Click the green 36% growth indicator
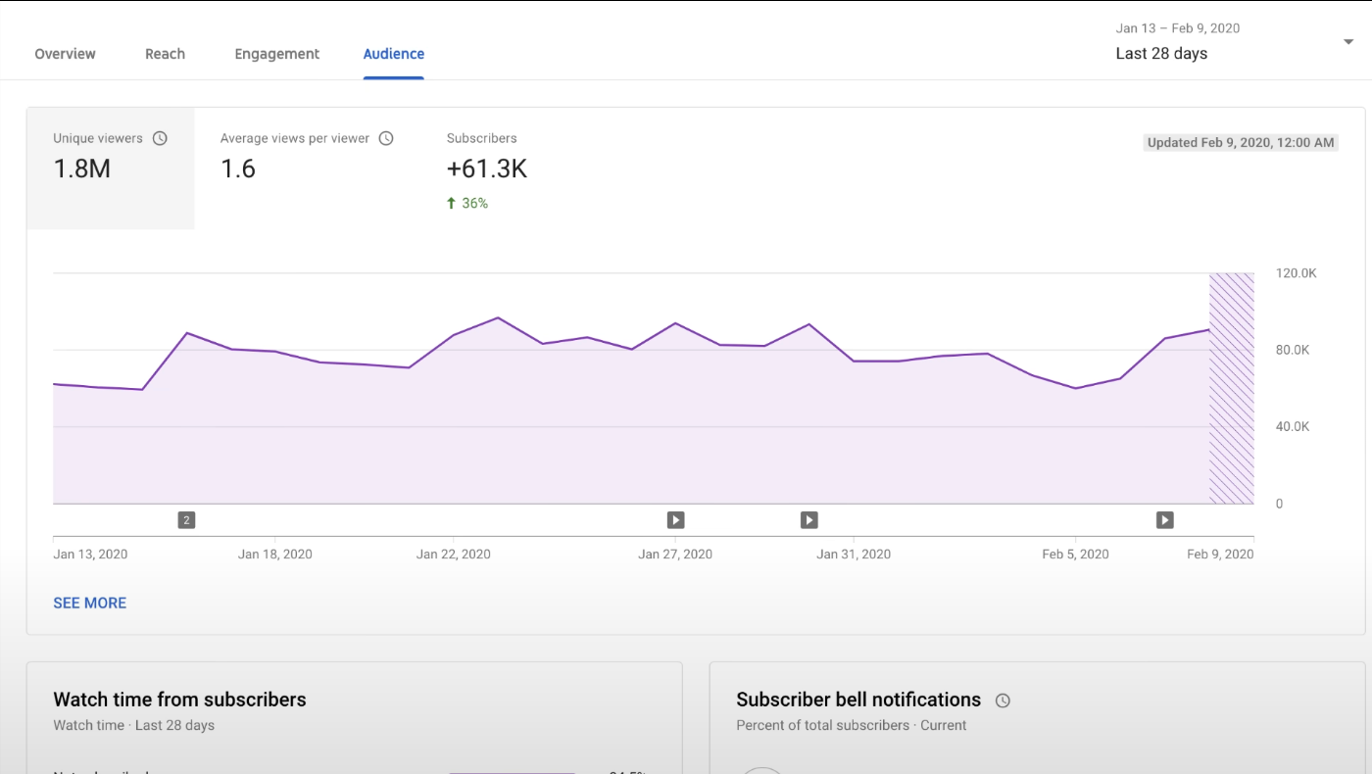 click(x=467, y=203)
